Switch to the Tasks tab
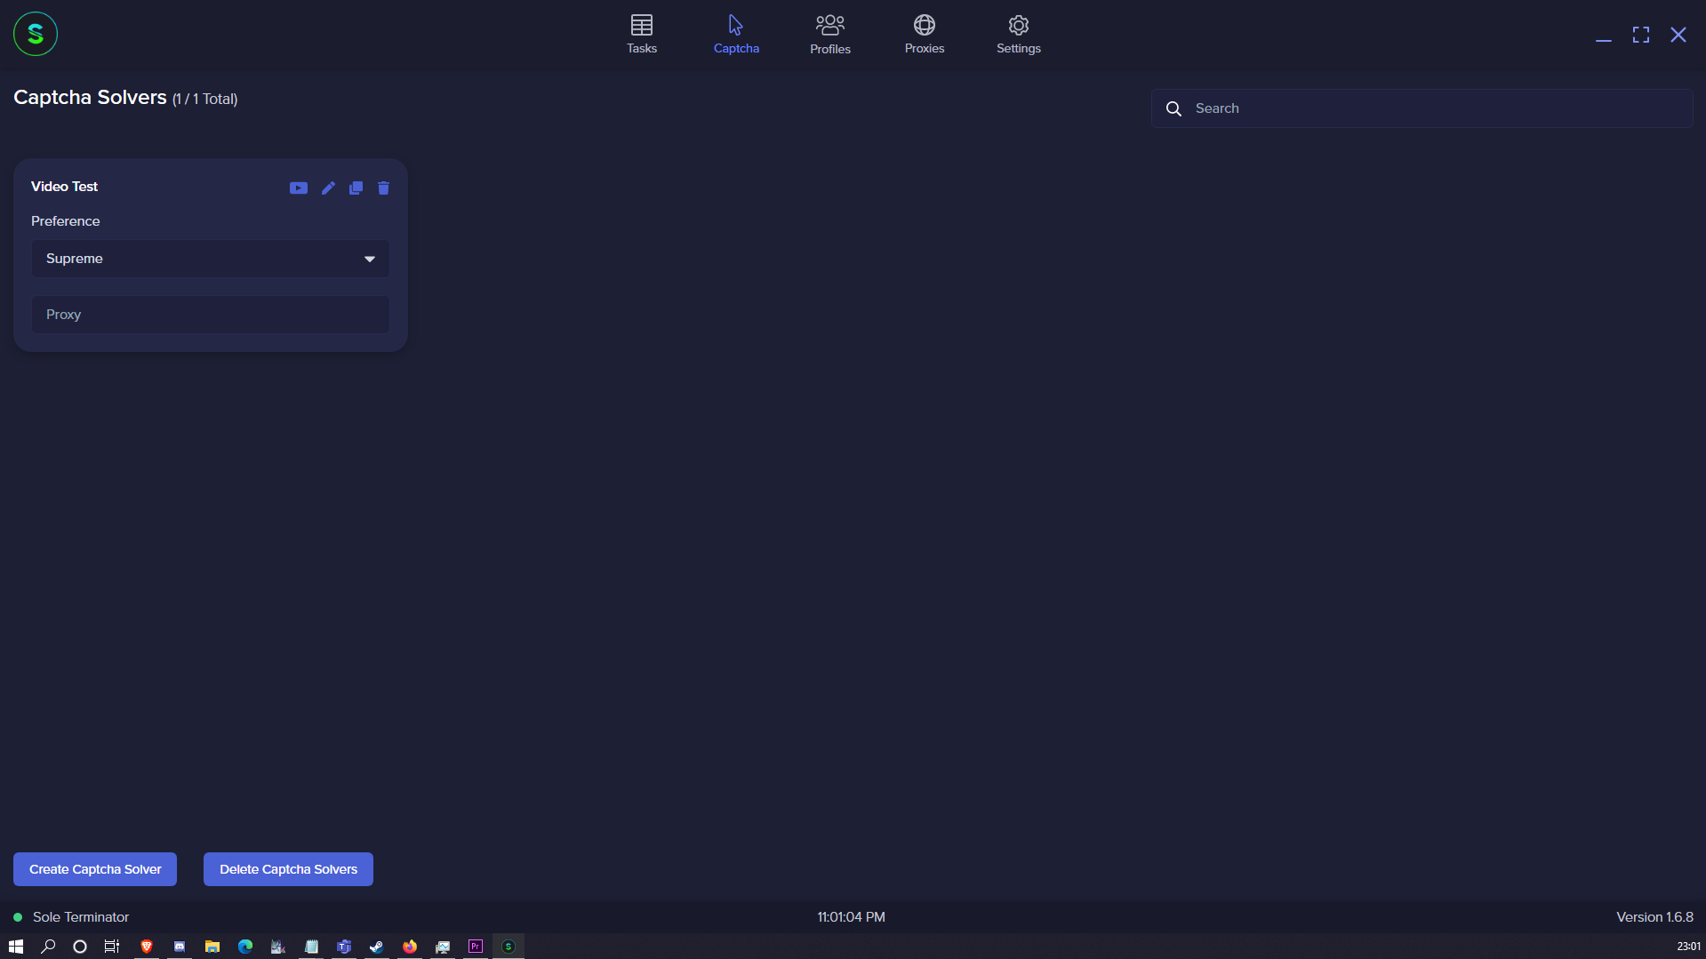 (641, 34)
